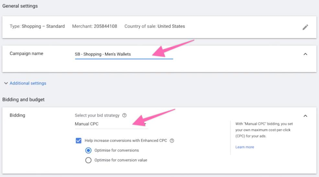Click Type: Shopping – Standard text
The height and width of the screenshot is (177, 319).
point(37,26)
